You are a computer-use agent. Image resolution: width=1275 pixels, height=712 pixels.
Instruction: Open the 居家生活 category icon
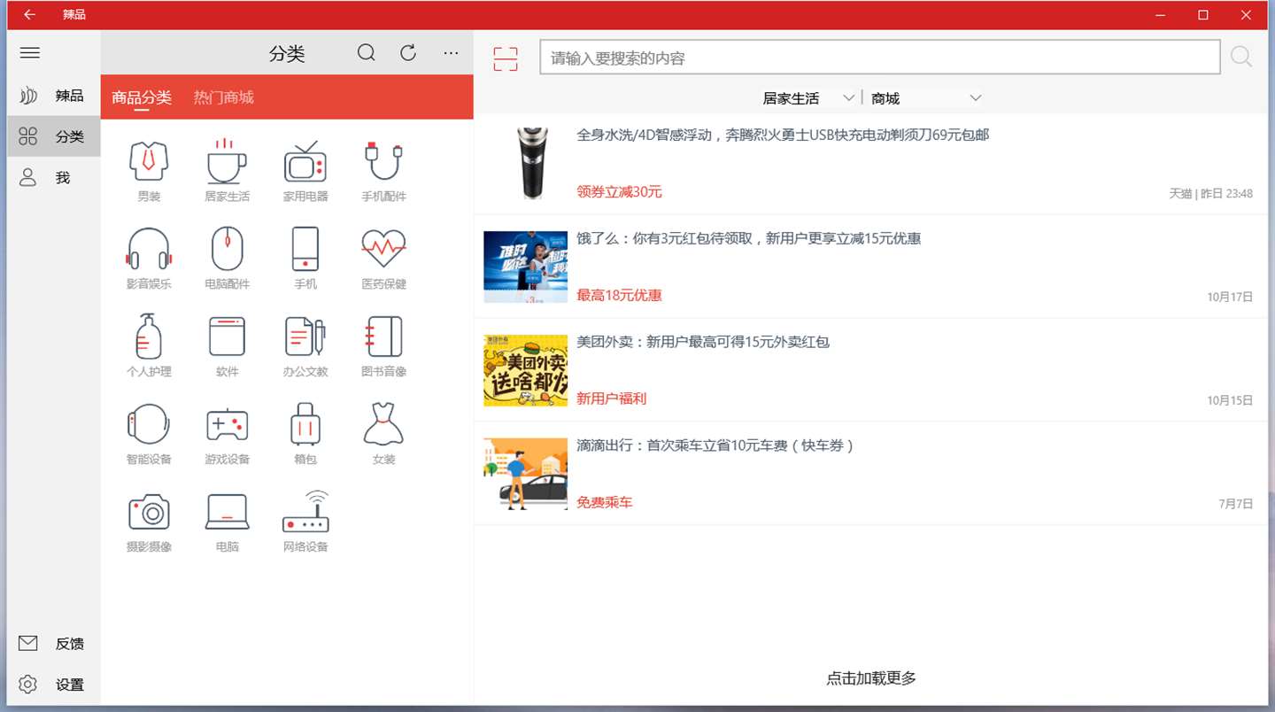(x=227, y=171)
